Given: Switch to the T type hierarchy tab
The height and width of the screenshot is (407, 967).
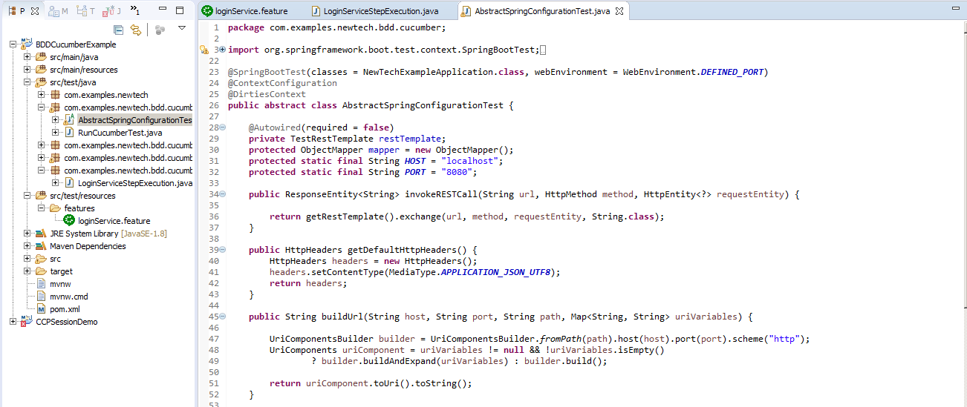Looking at the screenshot, I should 85,11.
